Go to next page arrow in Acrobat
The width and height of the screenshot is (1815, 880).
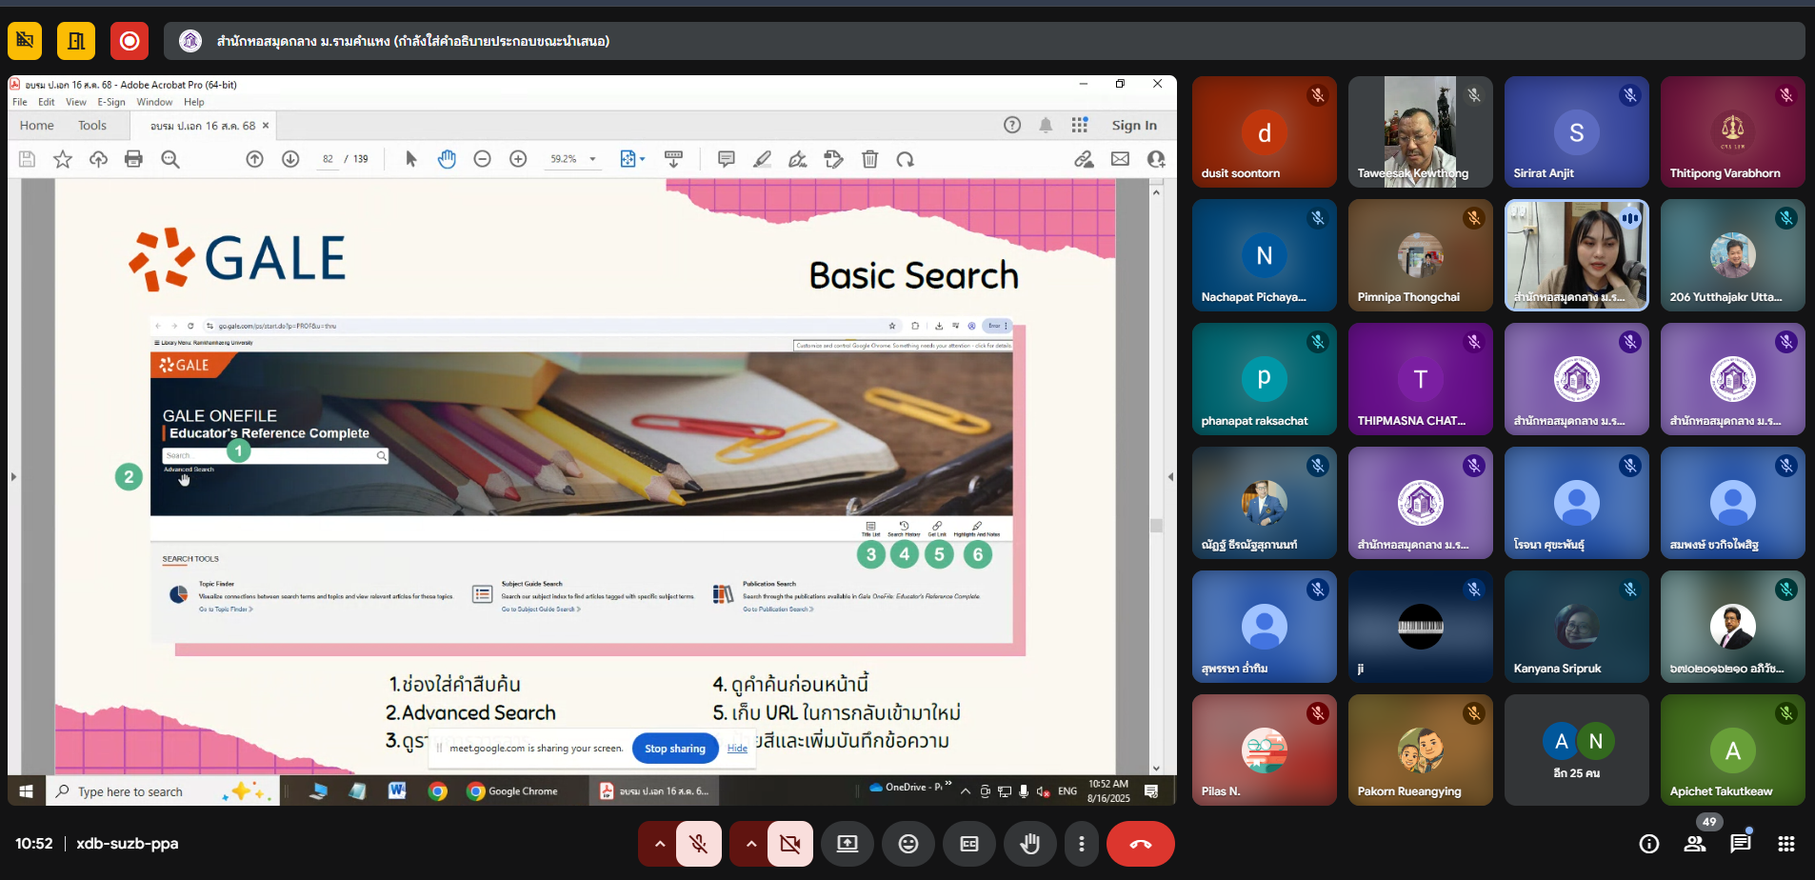tap(290, 159)
